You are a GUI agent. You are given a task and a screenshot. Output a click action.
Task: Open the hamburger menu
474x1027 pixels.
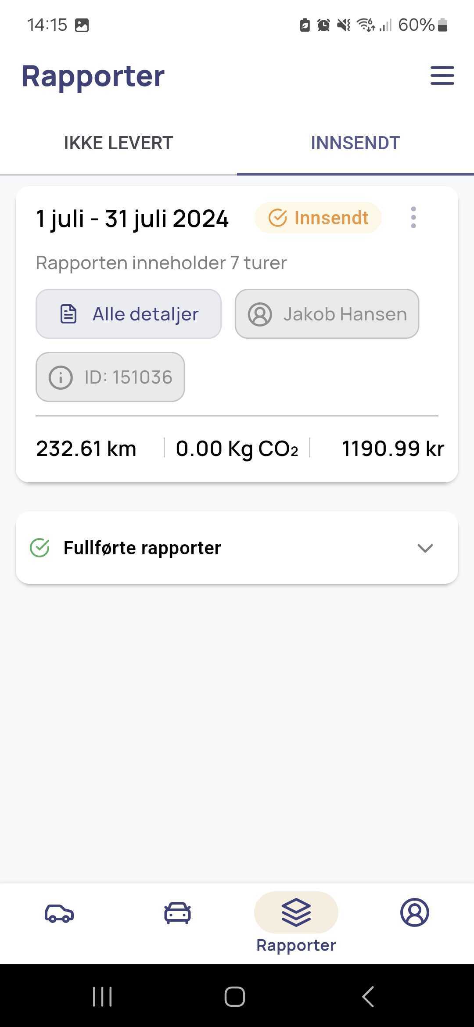coord(442,75)
